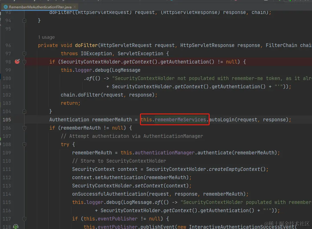This screenshot has width=312, height=229.
Task: Click the Java class icon in the file tab
Action: [6, 7]
